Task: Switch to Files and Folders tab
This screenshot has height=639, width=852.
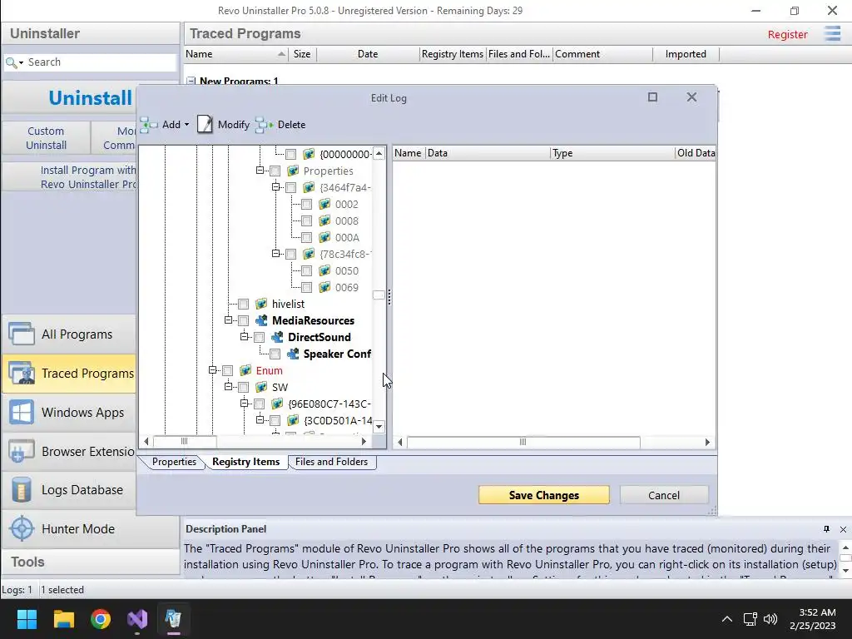Action: pos(331,461)
